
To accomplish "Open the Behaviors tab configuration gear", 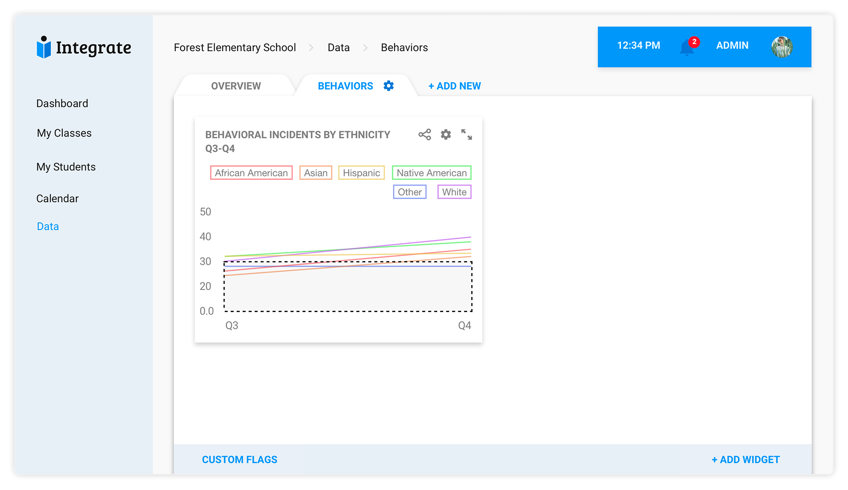I will pos(388,86).
